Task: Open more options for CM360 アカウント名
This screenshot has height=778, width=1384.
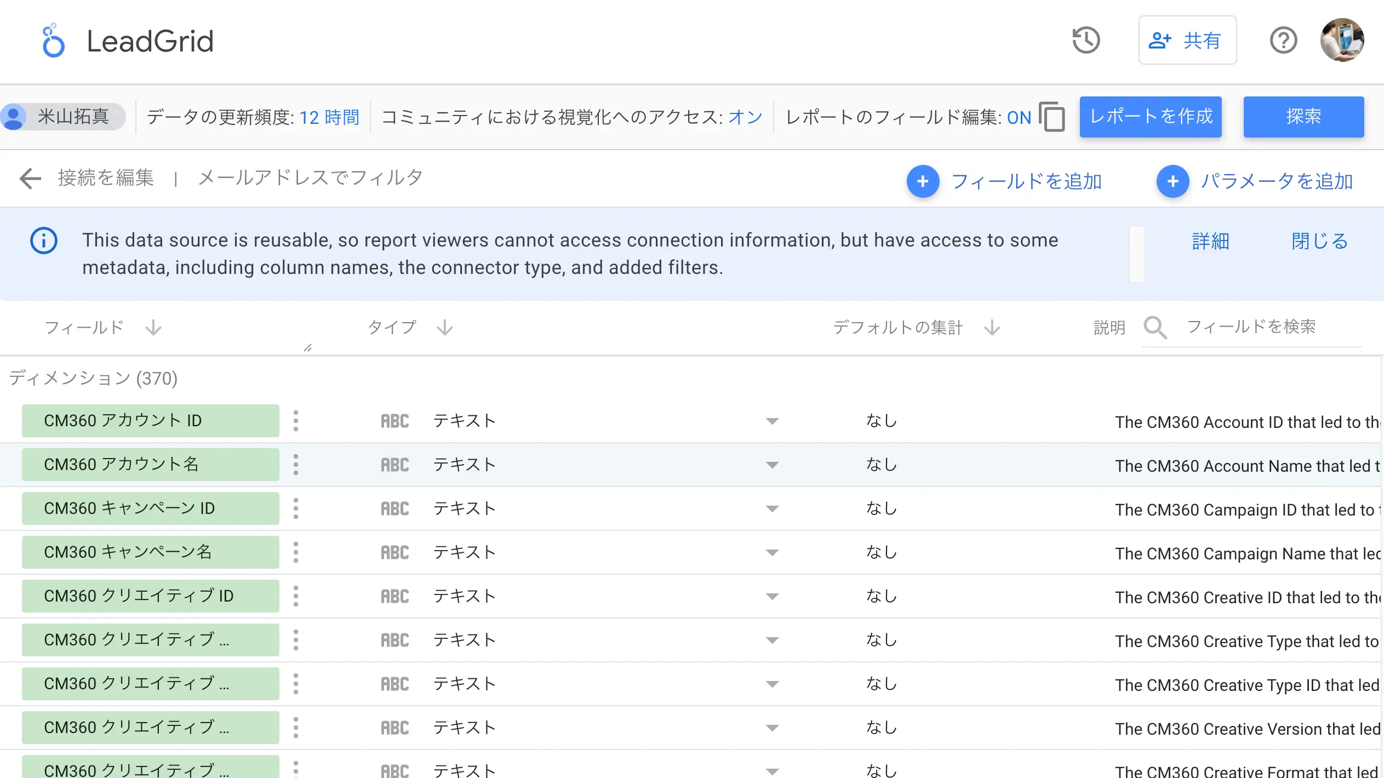Action: (x=296, y=465)
